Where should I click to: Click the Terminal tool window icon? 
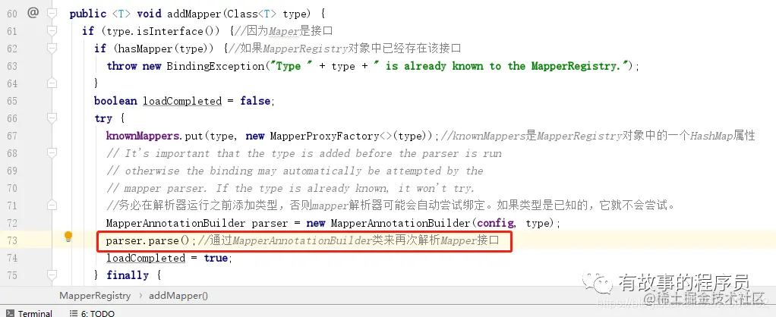pyautogui.click(x=10, y=313)
